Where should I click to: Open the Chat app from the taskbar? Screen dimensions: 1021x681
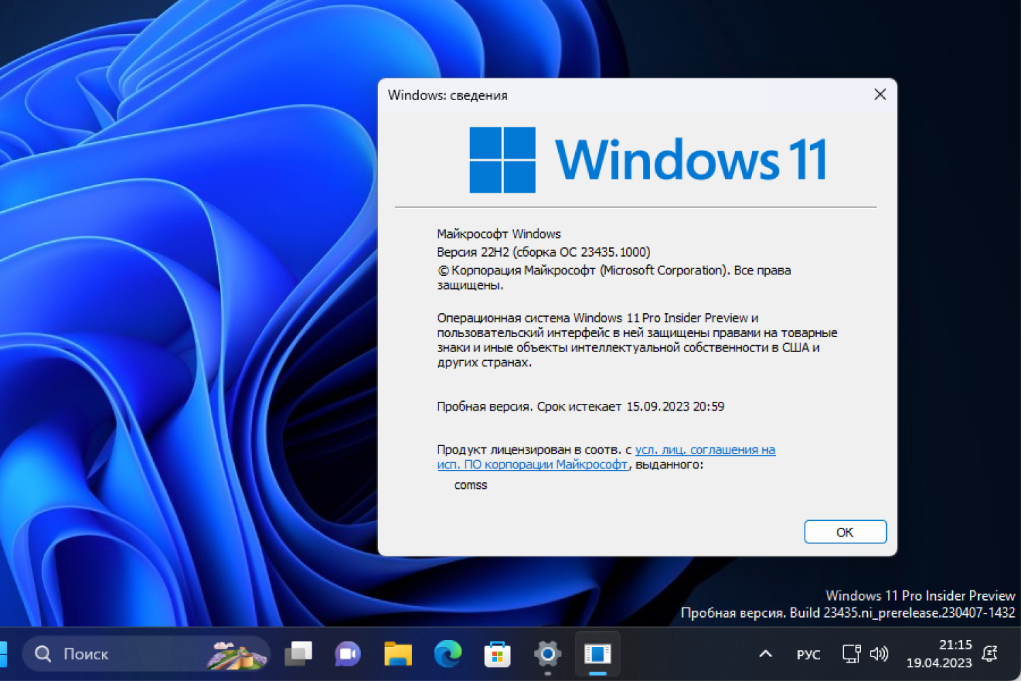[347, 654]
